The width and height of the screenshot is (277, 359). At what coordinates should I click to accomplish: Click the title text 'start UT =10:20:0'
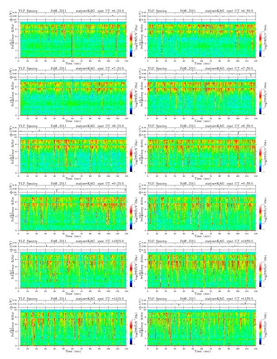click(111, 241)
